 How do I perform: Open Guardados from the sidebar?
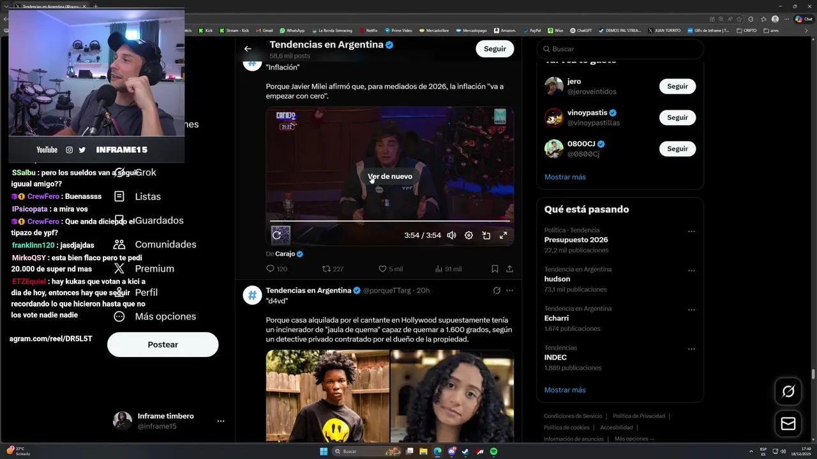[x=148, y=221]
